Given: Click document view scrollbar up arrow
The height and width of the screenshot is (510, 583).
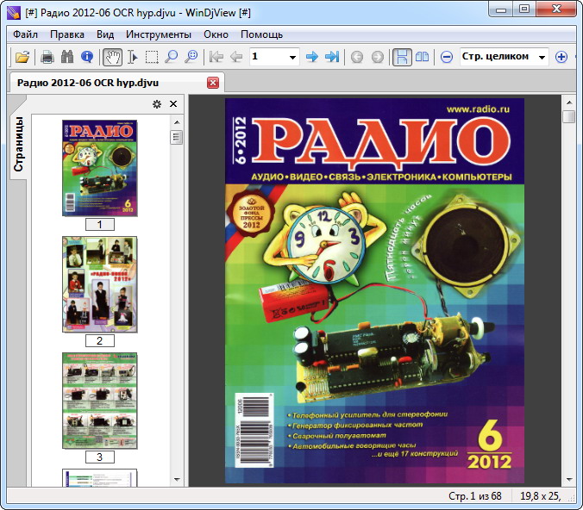Looking at the screenshot, I should coord(569,103).
